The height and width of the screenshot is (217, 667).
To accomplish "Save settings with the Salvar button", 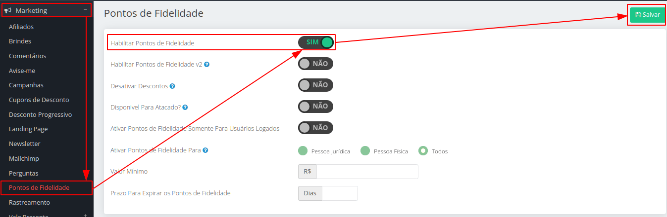I will pos(648,15).
